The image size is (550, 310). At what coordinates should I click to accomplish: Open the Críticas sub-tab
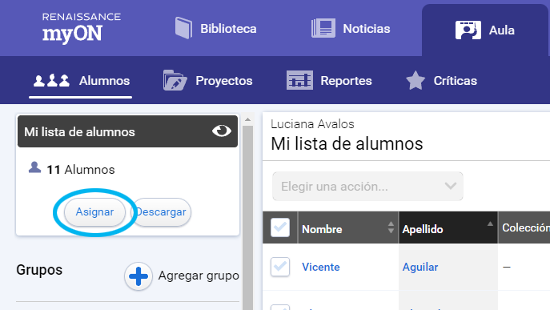441,81
